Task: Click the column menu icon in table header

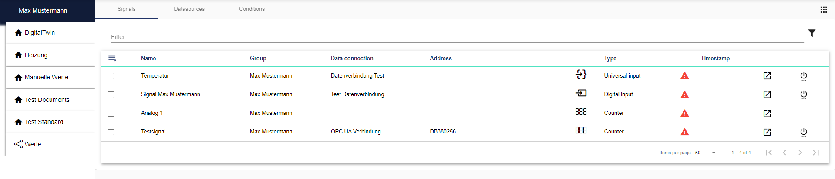Action: click(x=112, y=58)
